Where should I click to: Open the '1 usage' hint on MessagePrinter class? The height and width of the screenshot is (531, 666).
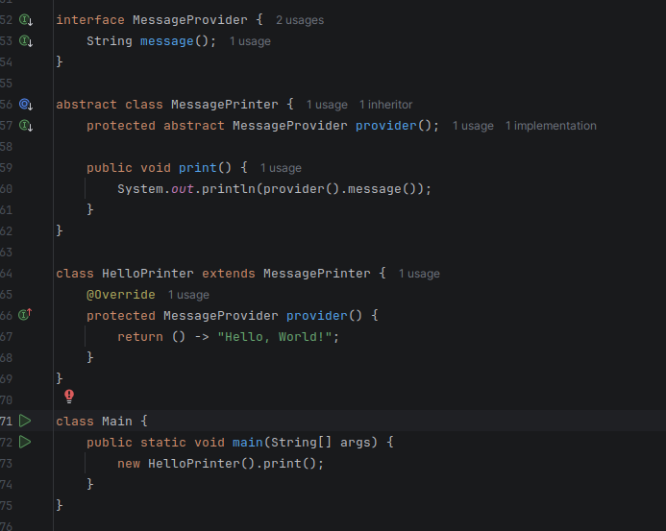click(x=327, y=105)
